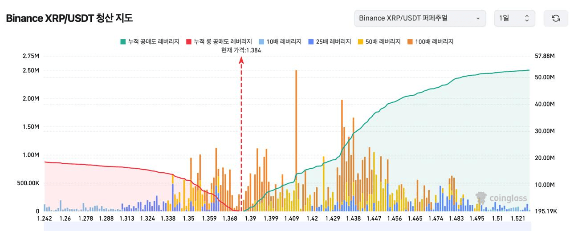Click the orange 100배 레버리지 color swatch
Image resolution: width=570 pixels, height=231 pixels.
point(410,42)
